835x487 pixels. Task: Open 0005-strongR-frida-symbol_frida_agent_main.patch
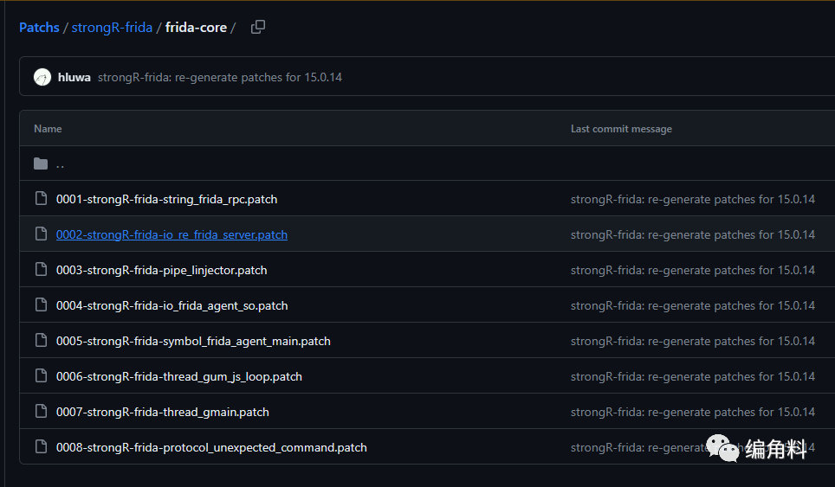193,342
